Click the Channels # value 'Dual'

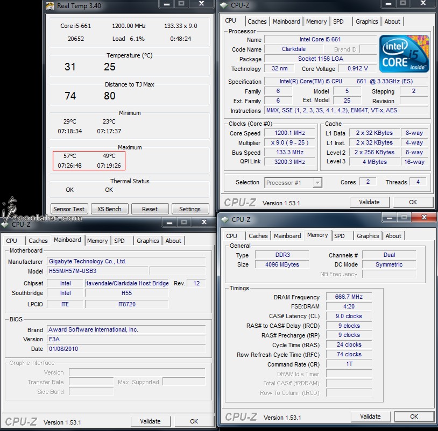[x=389, y=255]
